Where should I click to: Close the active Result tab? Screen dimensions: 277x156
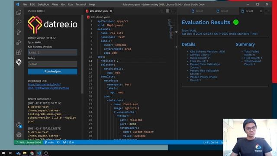261,11
